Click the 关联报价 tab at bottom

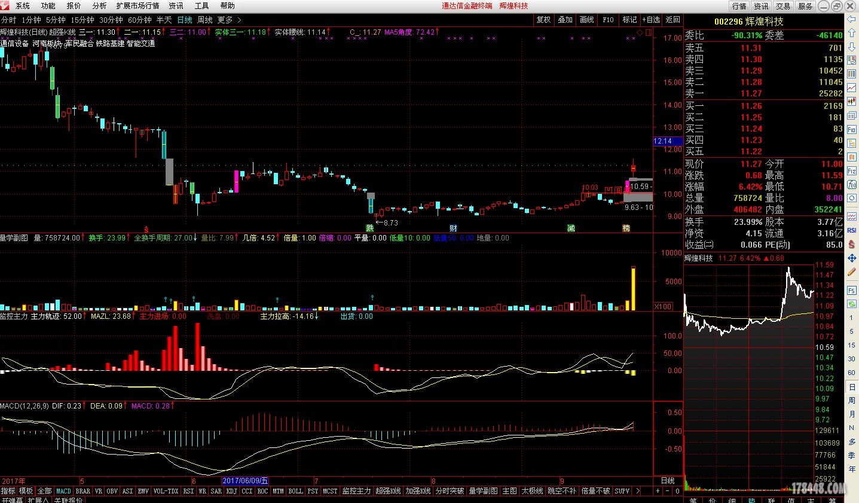(x=68, y=500)
